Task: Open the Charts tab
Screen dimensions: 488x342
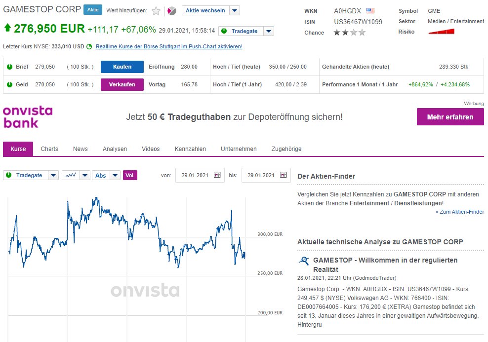Action: click(x=49, y=149)
